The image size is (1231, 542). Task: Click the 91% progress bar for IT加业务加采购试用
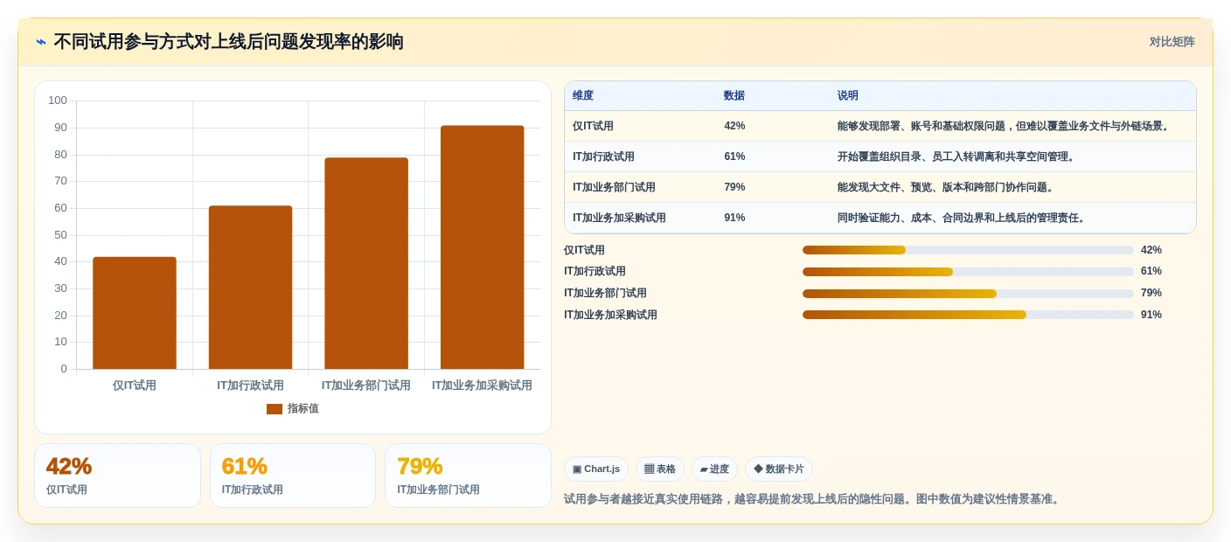click(x=968, y=315)
